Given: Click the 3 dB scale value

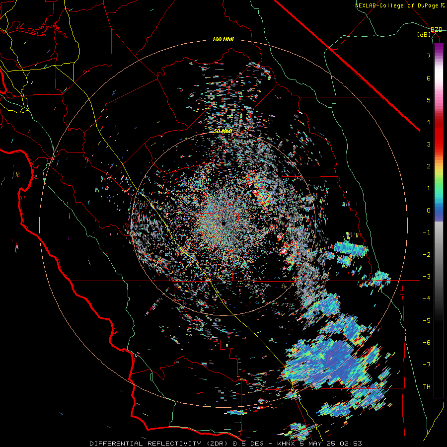Looking at the screenshot, I should point(429,144).
